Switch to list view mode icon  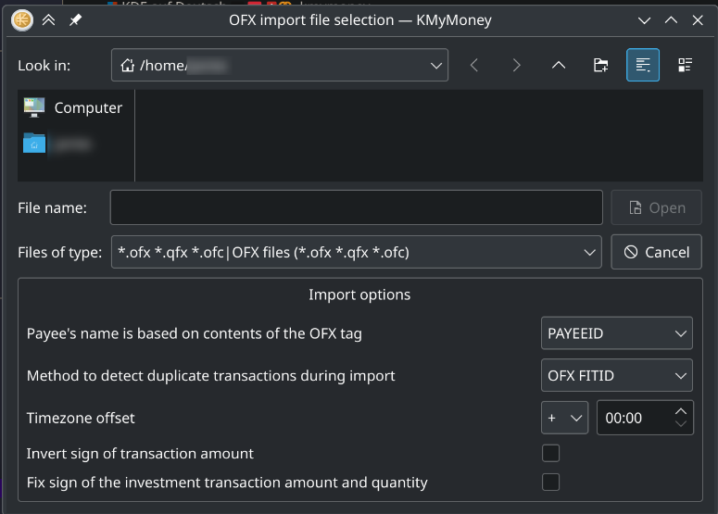(x=643, y=65)
